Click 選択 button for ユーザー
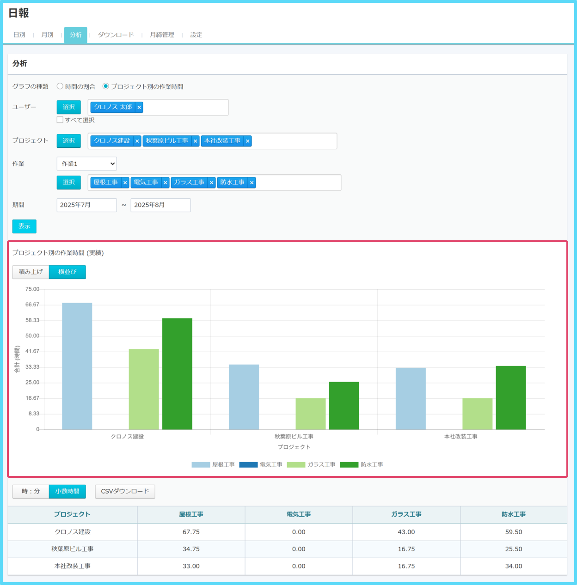Viewport: 577px width, 585px height. coord(69,107)
